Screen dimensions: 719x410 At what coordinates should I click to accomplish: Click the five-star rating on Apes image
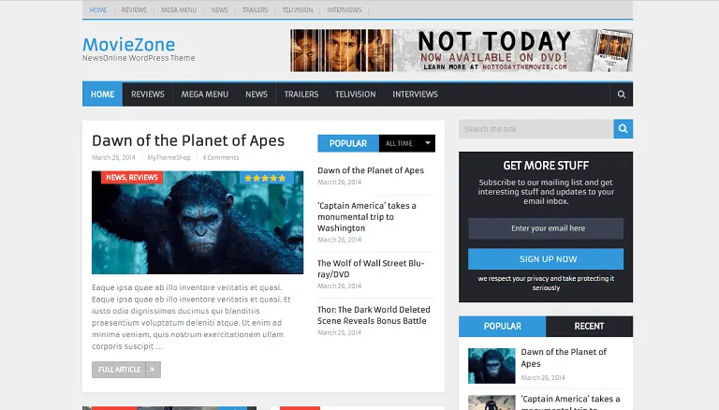coord(265,178)
